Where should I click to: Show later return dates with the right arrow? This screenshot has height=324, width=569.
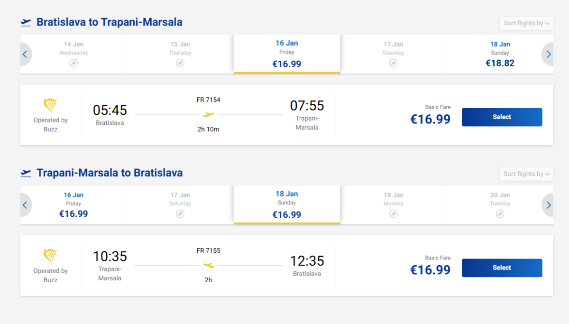549,205
